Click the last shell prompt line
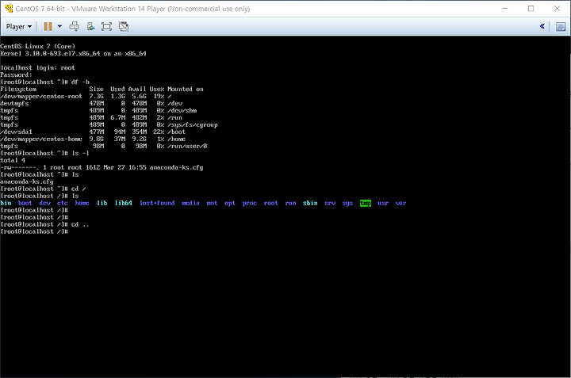Viewport: 571px width, 378px height. 34,231
